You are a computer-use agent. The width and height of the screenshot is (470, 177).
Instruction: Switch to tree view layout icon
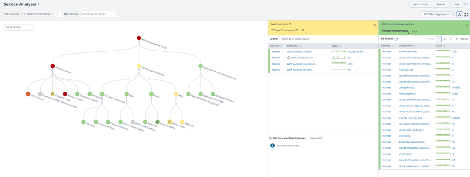[x=459, y=14]
